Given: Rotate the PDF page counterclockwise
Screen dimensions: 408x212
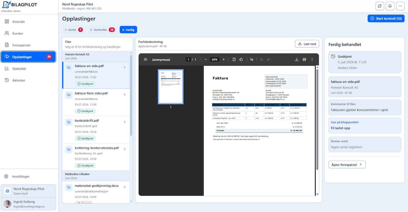Looking at the screenshot, I should click(x=241, y=60).
